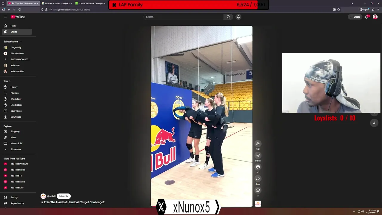Viewport: 382px width, 215px height.
Task: Open the Short's comments
Action: point(258,167)
